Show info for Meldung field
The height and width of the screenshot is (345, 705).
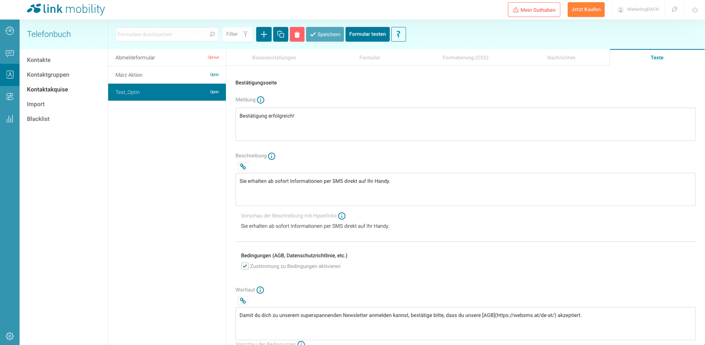[261, 100]
